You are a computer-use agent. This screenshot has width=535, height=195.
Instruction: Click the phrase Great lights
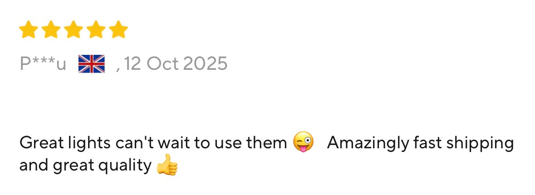[x=65, y=143]
